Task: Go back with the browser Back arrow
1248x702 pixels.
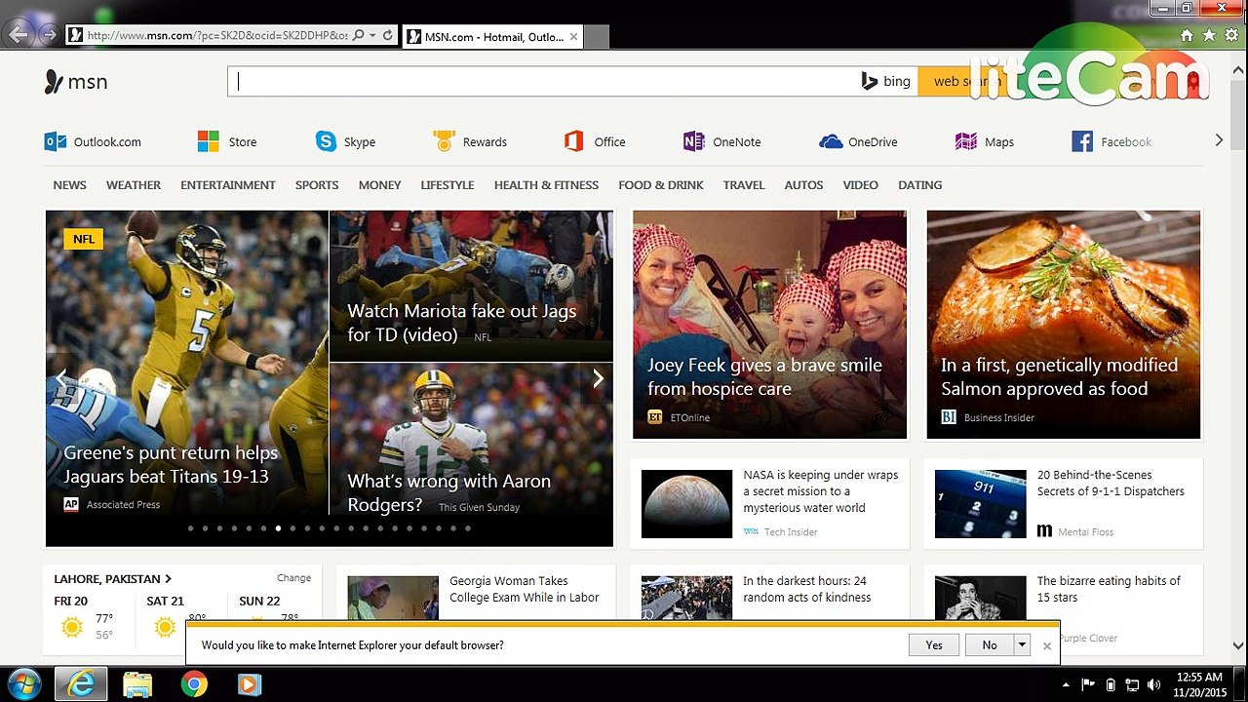Action: click(19, 35)
